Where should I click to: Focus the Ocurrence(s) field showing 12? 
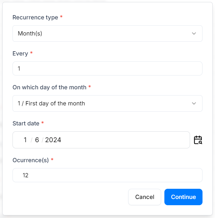(107, 175)
